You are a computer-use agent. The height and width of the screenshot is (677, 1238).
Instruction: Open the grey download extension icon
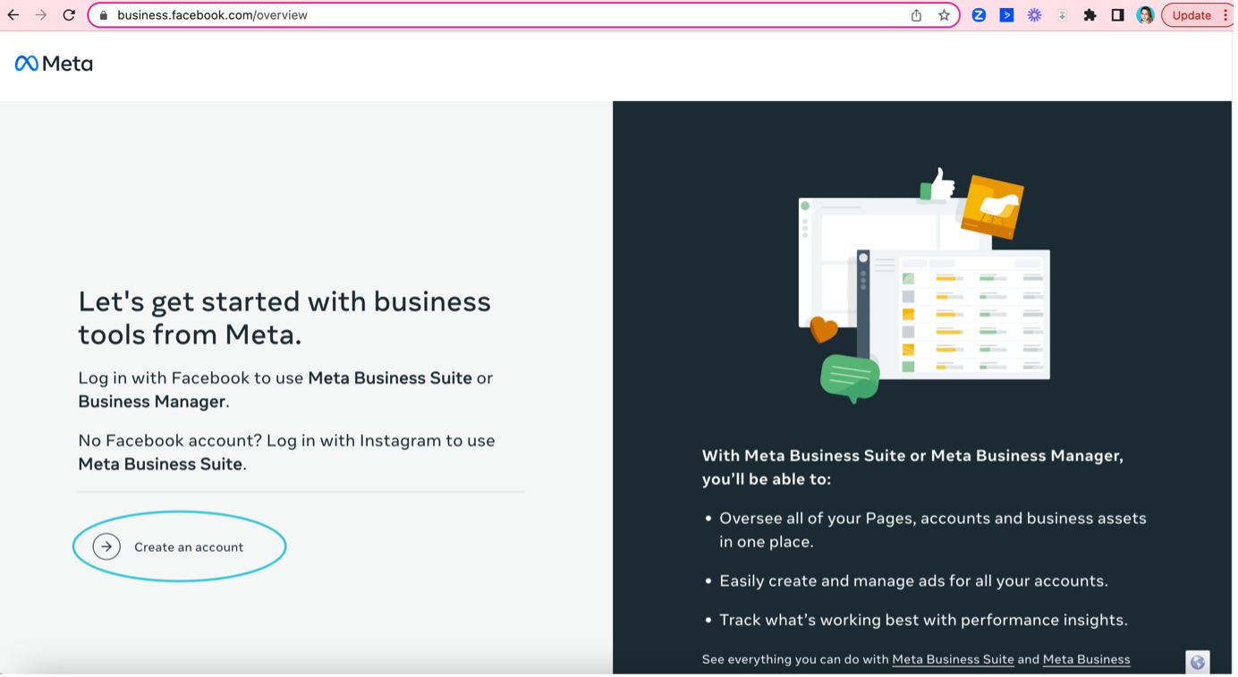pos(1062,15)
